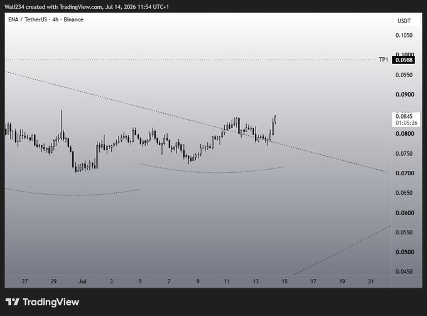Click the latest candle near 0.0845
The width and height of the screenshot is (427, 316).
pyautogui.click(x=275, y=119)
